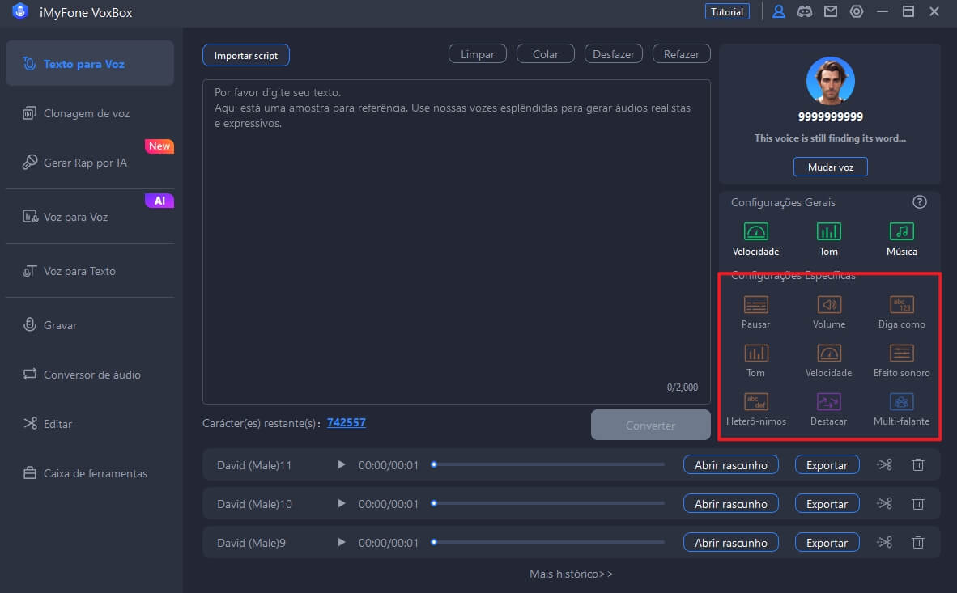Play the David (Male)10 audio
This screenshot has height=593, width=957.
[342, 504]
